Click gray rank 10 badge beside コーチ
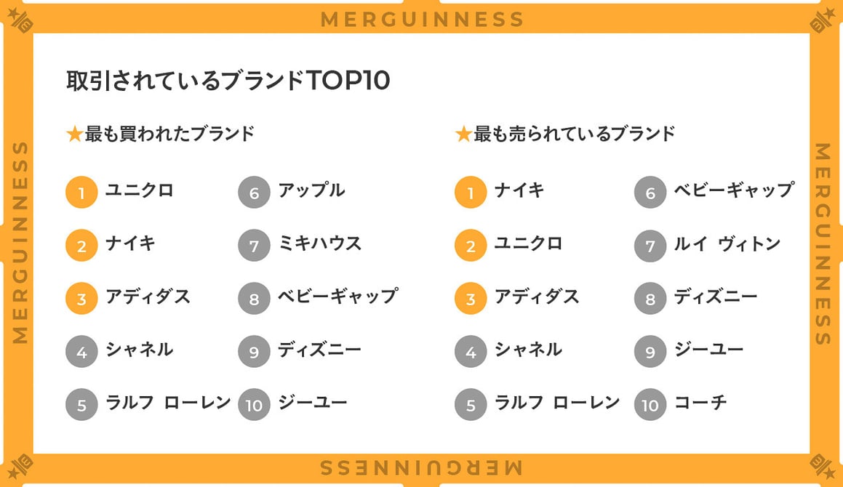Screen dimensions: 843x487 click(650, 404)
